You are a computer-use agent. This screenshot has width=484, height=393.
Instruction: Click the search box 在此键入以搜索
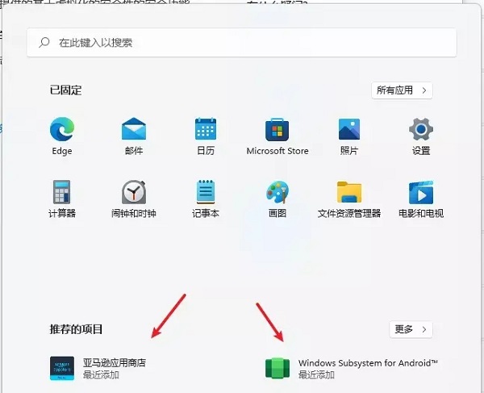241,43
